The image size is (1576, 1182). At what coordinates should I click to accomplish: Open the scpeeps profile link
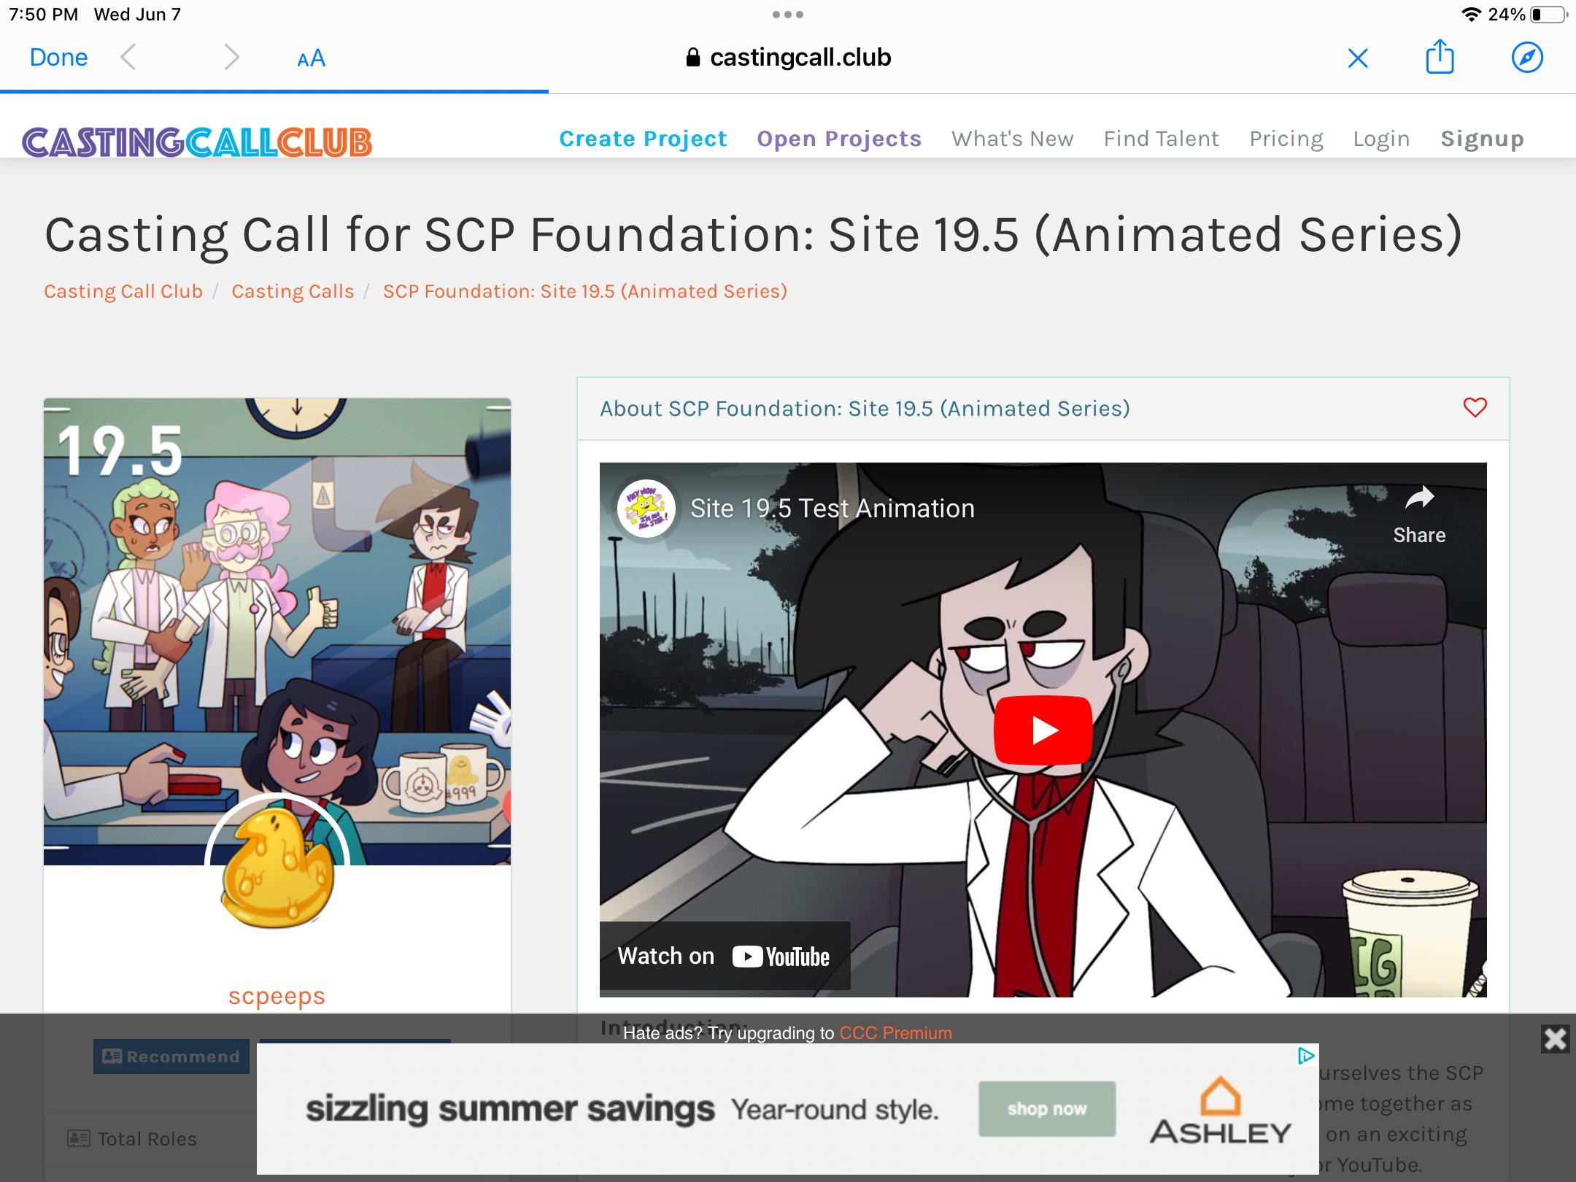point(277,996)
